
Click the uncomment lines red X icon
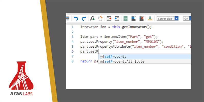click(142, 18)
